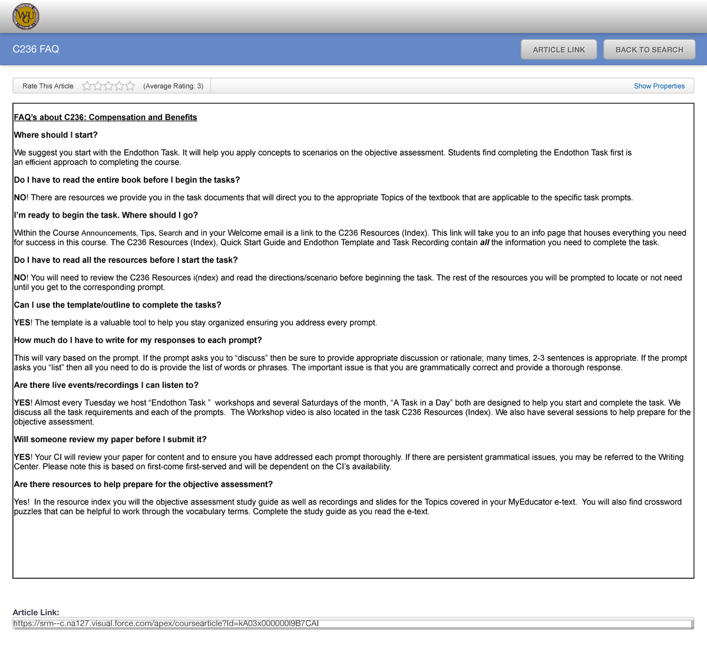Click the C236 FAQ page title
The height and width of the screenshot is (655, 707).
pos(36,50)
